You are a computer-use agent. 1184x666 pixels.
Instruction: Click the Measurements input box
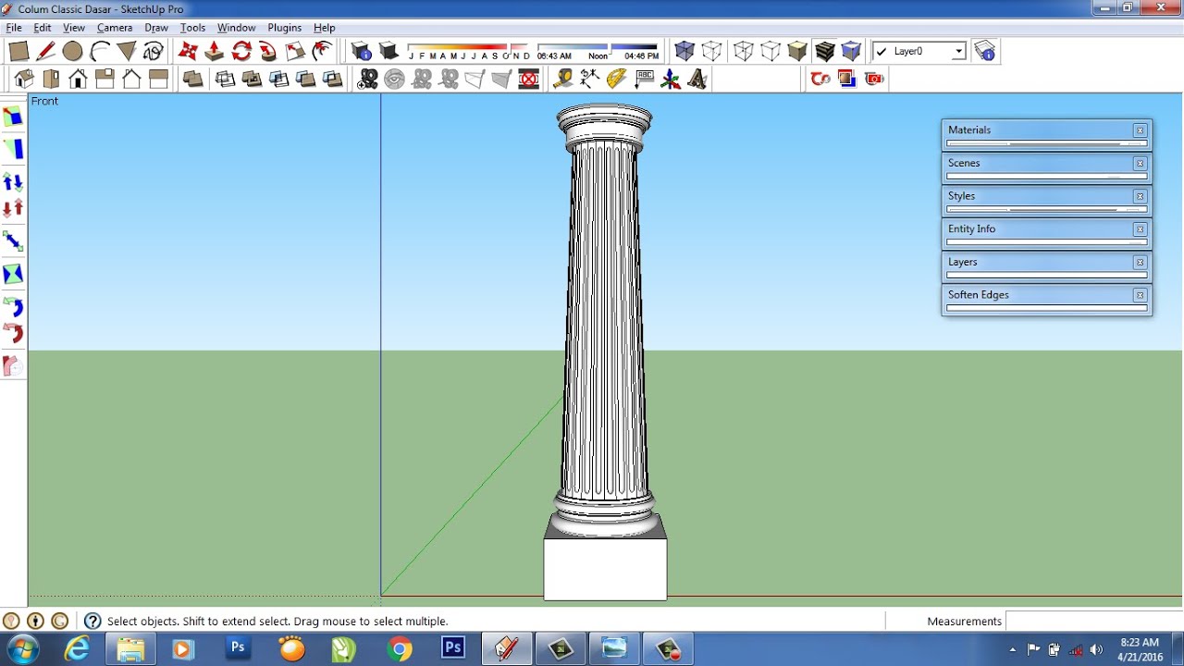pos(1093,622)
